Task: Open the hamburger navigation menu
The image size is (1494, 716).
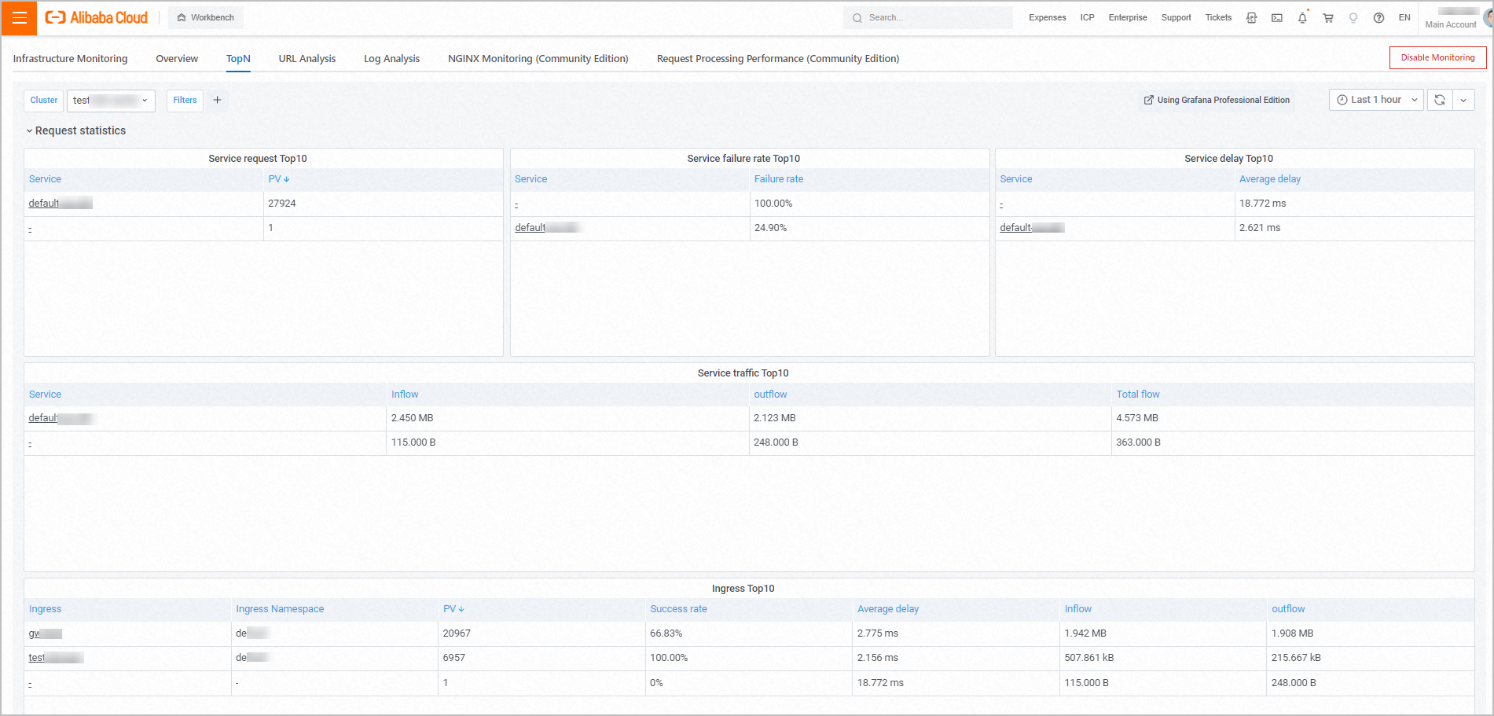Action: point(19,18)
